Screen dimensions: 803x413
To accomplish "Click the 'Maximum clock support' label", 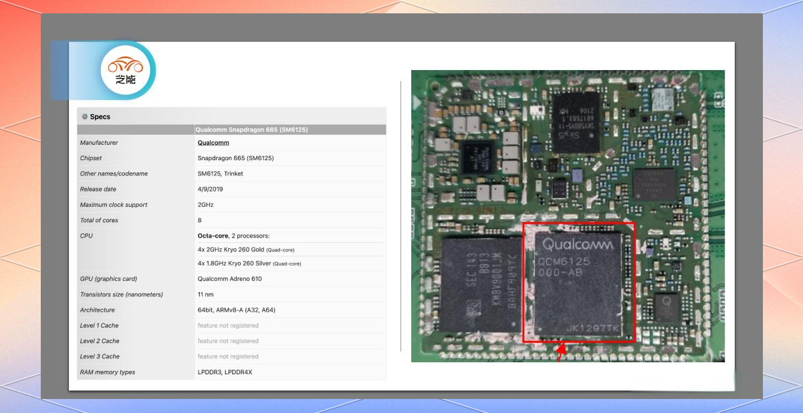I will [114, 205].
